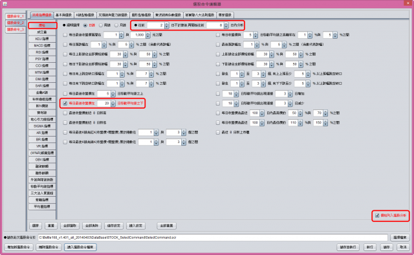Viewport: 414px width, 255px height.
Task: Click the spinner field showing 110
Action: pos(293,123)
